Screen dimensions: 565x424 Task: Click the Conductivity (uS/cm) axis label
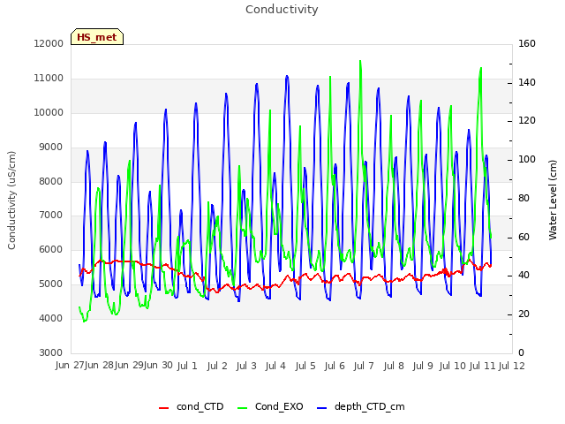pos(11,201)
